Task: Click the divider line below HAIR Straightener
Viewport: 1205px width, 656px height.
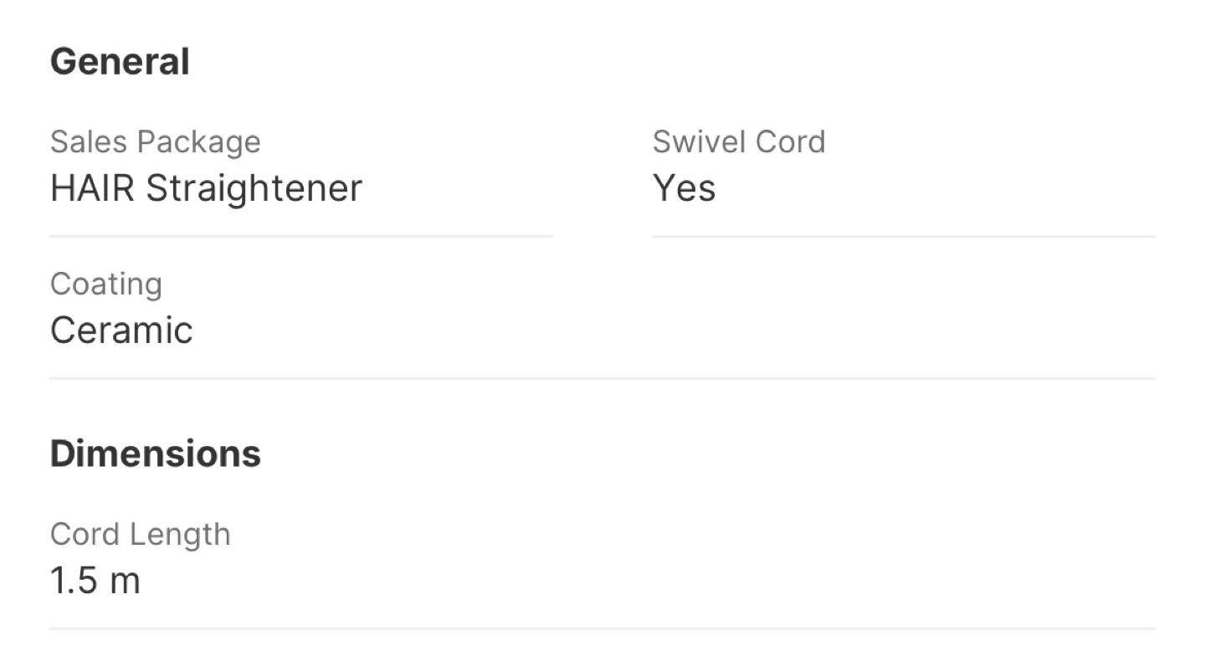Action: click(301, 237)
